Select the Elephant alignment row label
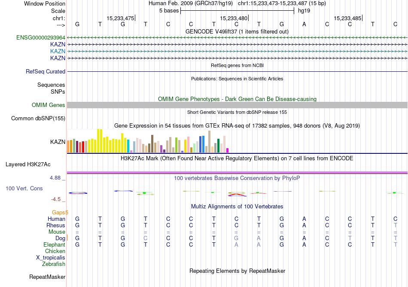408x287 pixels. click(54, 245)
